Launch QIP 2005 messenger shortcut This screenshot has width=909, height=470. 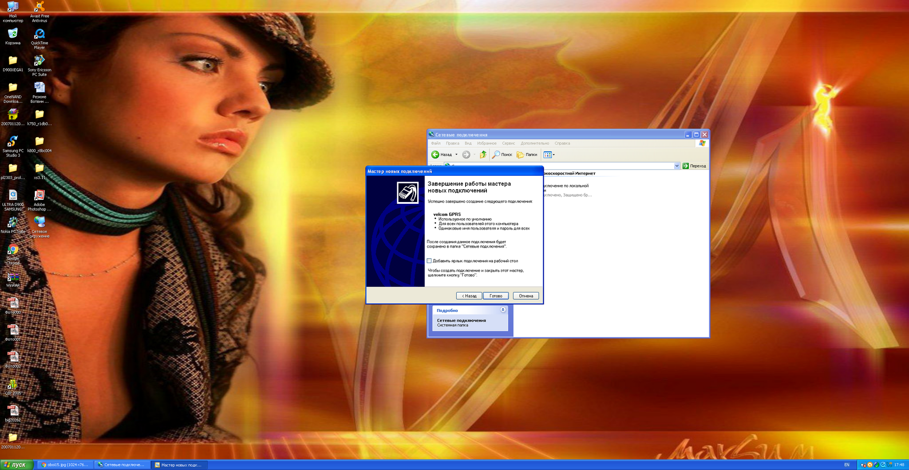coord(13,387)
